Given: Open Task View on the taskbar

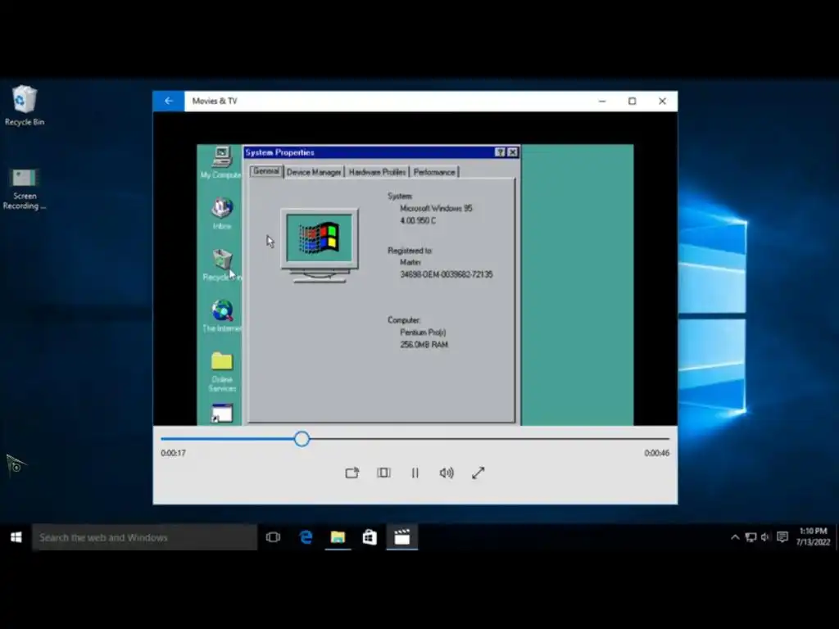Looking at the screenshot, I should [273, 537].
